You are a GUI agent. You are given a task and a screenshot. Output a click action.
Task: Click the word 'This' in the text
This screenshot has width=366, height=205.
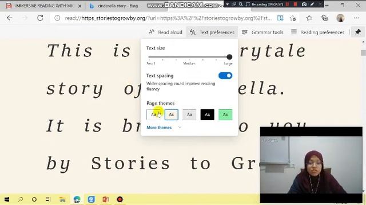(x=70, y=51)
